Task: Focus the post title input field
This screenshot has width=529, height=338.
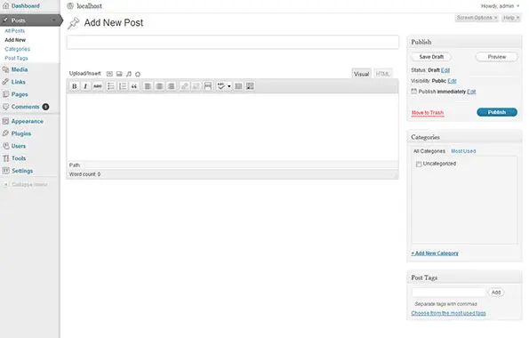Action: tap(232, 42)
